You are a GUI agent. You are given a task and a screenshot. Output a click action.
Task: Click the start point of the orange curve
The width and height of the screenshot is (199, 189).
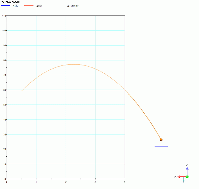coord(22,91)
